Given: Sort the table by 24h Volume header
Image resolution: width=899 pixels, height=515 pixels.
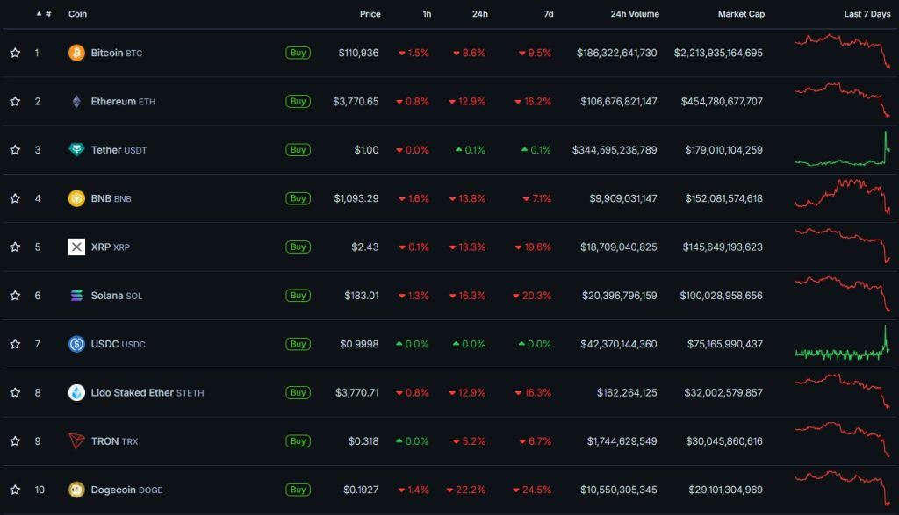Looking at the screenshot, I should 633,14.
